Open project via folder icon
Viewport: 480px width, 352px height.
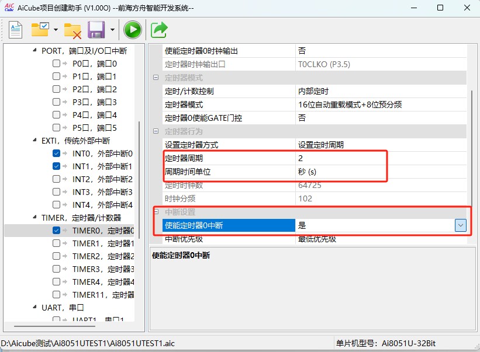tap(40, 29)
